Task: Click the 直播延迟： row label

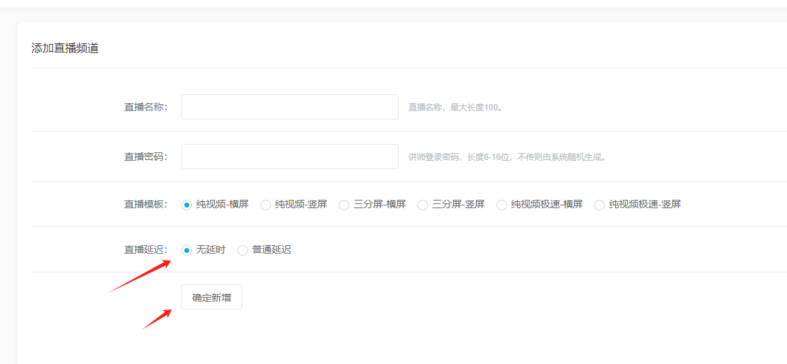Action: [x=145, y=250]
